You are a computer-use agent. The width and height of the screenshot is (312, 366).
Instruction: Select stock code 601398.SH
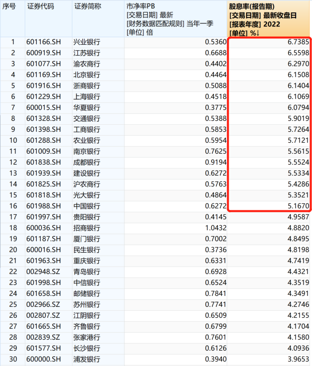44,130
